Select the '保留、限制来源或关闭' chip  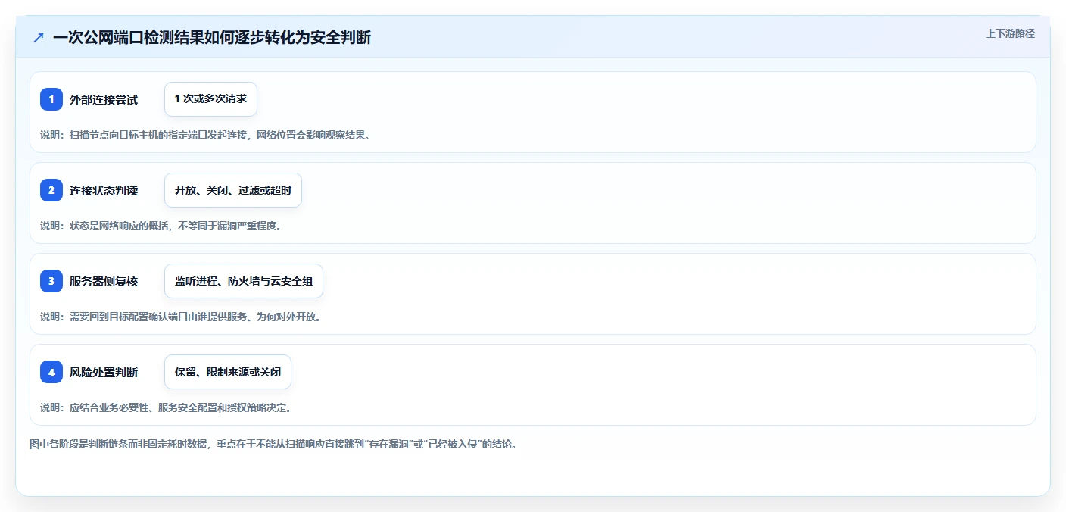(x=228, y=372)
